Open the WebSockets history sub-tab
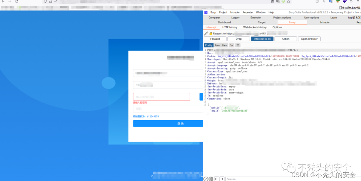Screen dimensions: 361x181 pyautogui.click(x=255, y=27)
